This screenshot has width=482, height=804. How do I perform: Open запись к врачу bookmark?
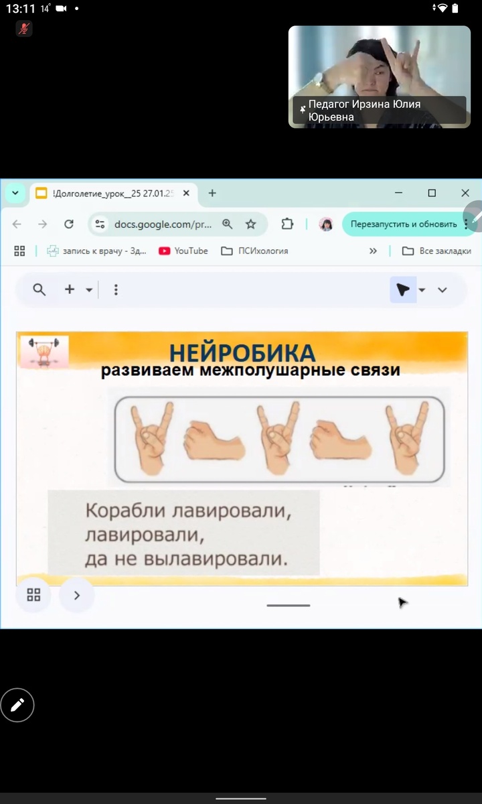tap(96, 251)
